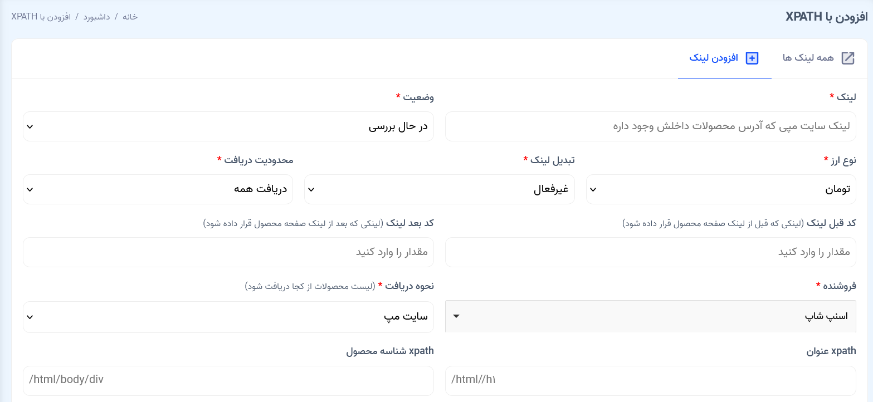Screen dimensions: 873x402
Task: Focus the لینک sitemap address field
Action: coord(651,126)
